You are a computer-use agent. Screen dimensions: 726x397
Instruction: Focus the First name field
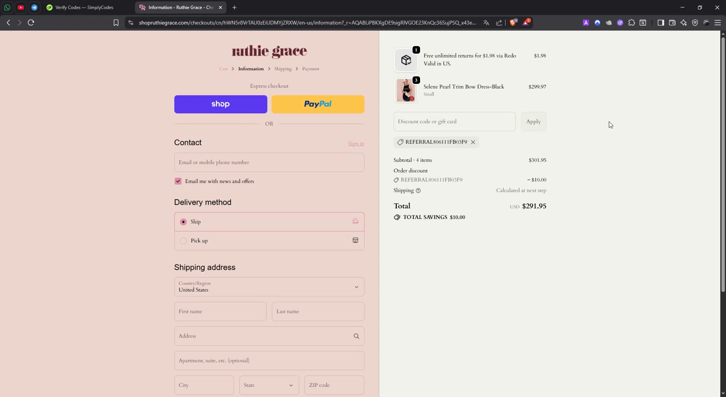point(220,311)
